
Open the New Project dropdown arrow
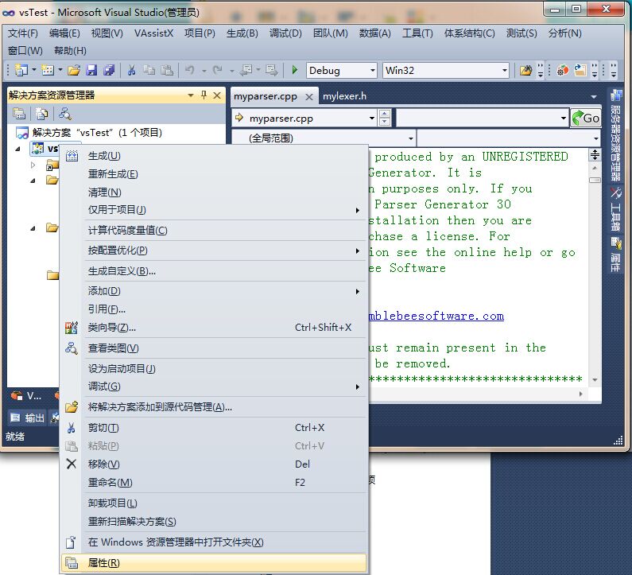34,70
